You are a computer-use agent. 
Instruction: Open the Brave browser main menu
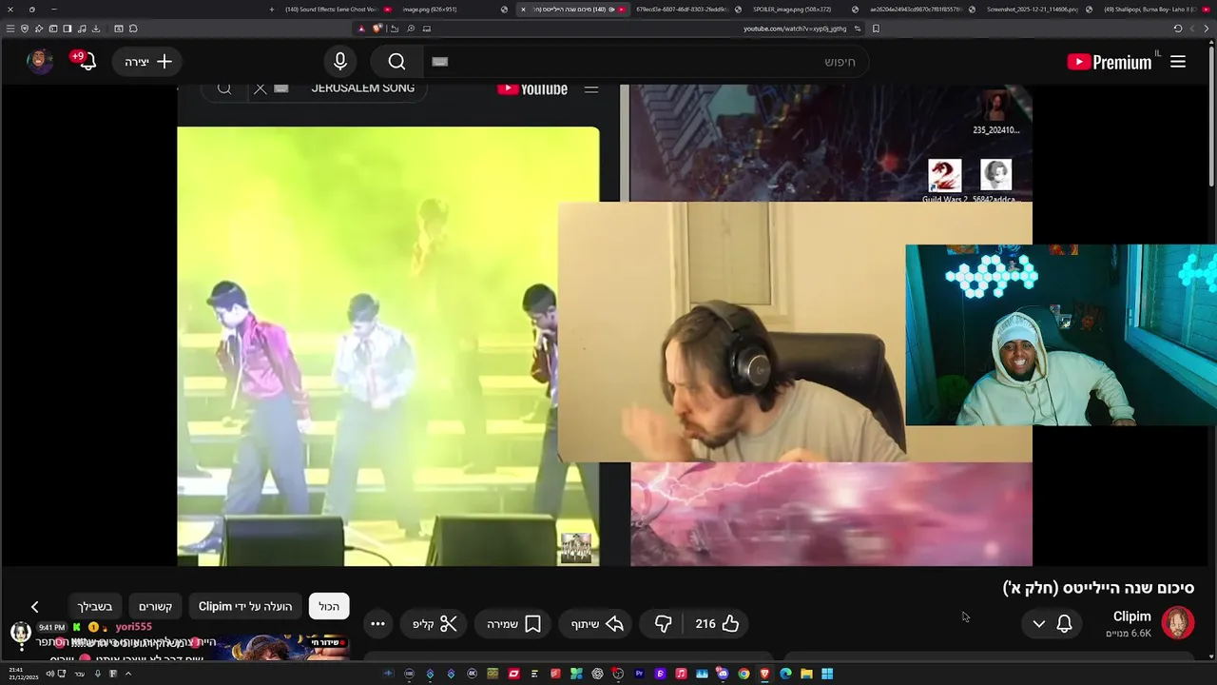pos(10,29)
